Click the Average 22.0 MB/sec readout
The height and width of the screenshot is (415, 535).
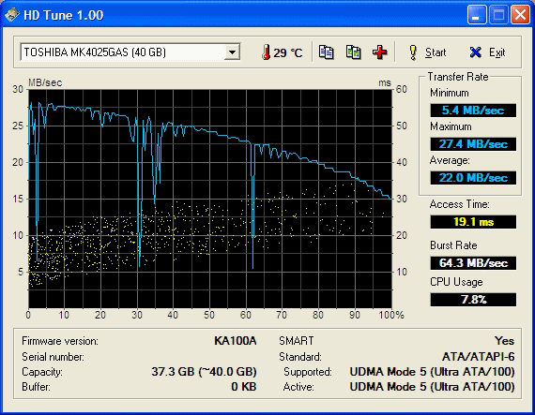coord(473,178)
